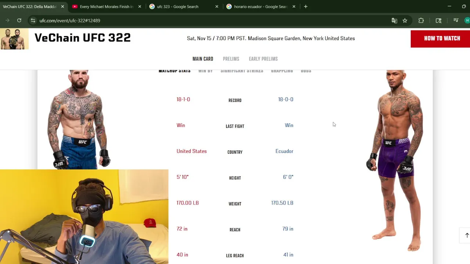Click the VeChain UFC 322 title
Image resolution: width=470 pixels, height=264 pixels.
tap(83, 38)
